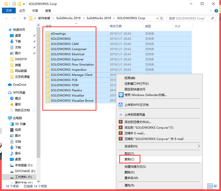Viewport: 221px width, 191px height.
Task: Expand the 发送到(N) submenu
Action: click(199, 146)
